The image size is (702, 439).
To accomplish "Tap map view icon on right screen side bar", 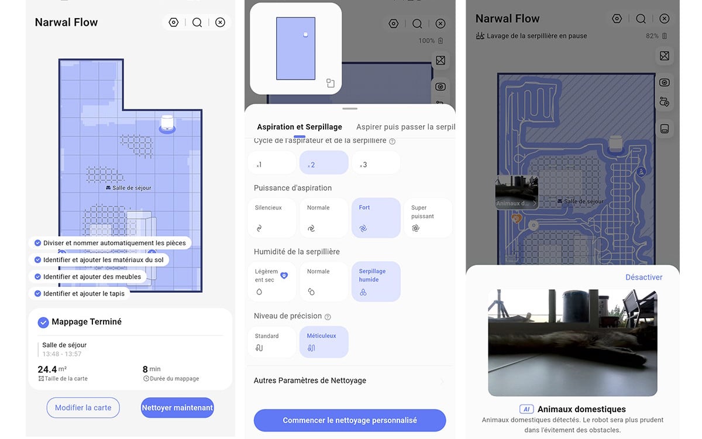I will click(x=665, y=56).
